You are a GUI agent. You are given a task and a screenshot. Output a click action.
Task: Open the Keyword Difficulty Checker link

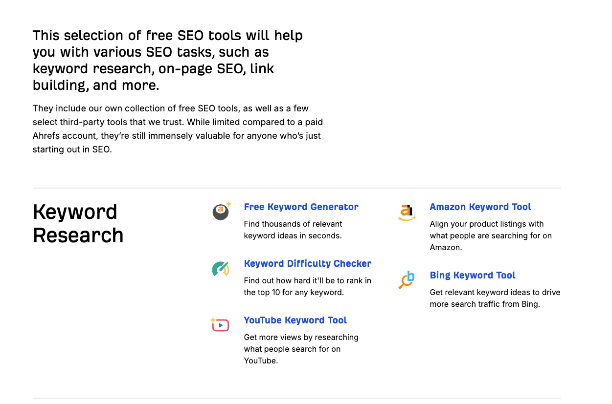point(307,264)
